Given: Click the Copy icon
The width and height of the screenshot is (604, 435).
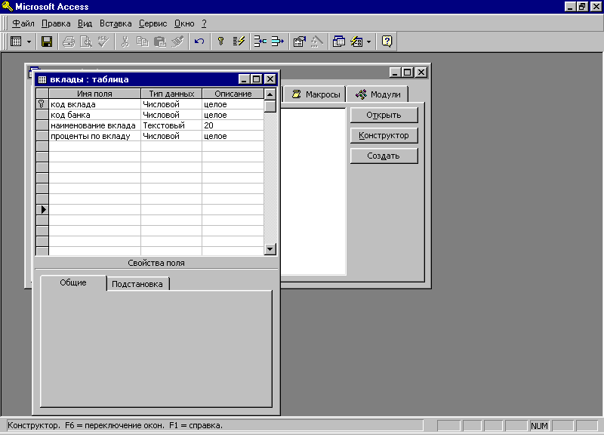Looking at the screenshot, I should point(143,42).
